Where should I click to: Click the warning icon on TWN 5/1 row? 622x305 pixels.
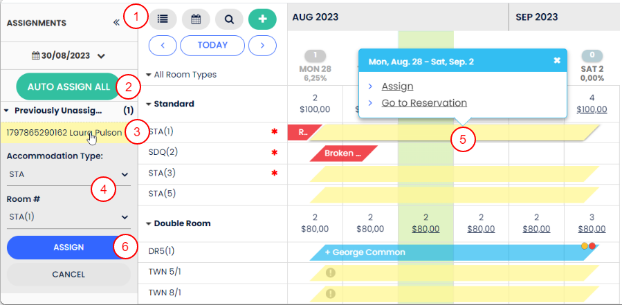[x=330, y=273]
